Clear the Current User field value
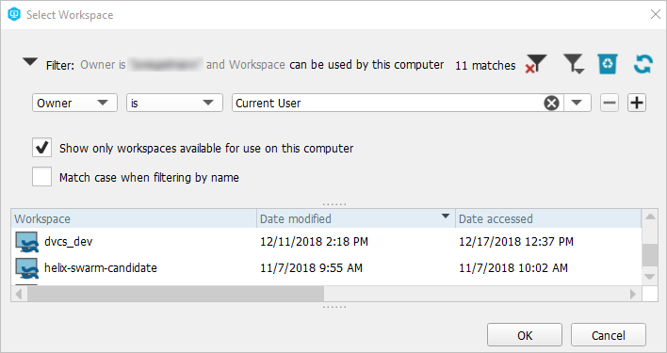Screen dimensions: 667x353 coord(551,103)
